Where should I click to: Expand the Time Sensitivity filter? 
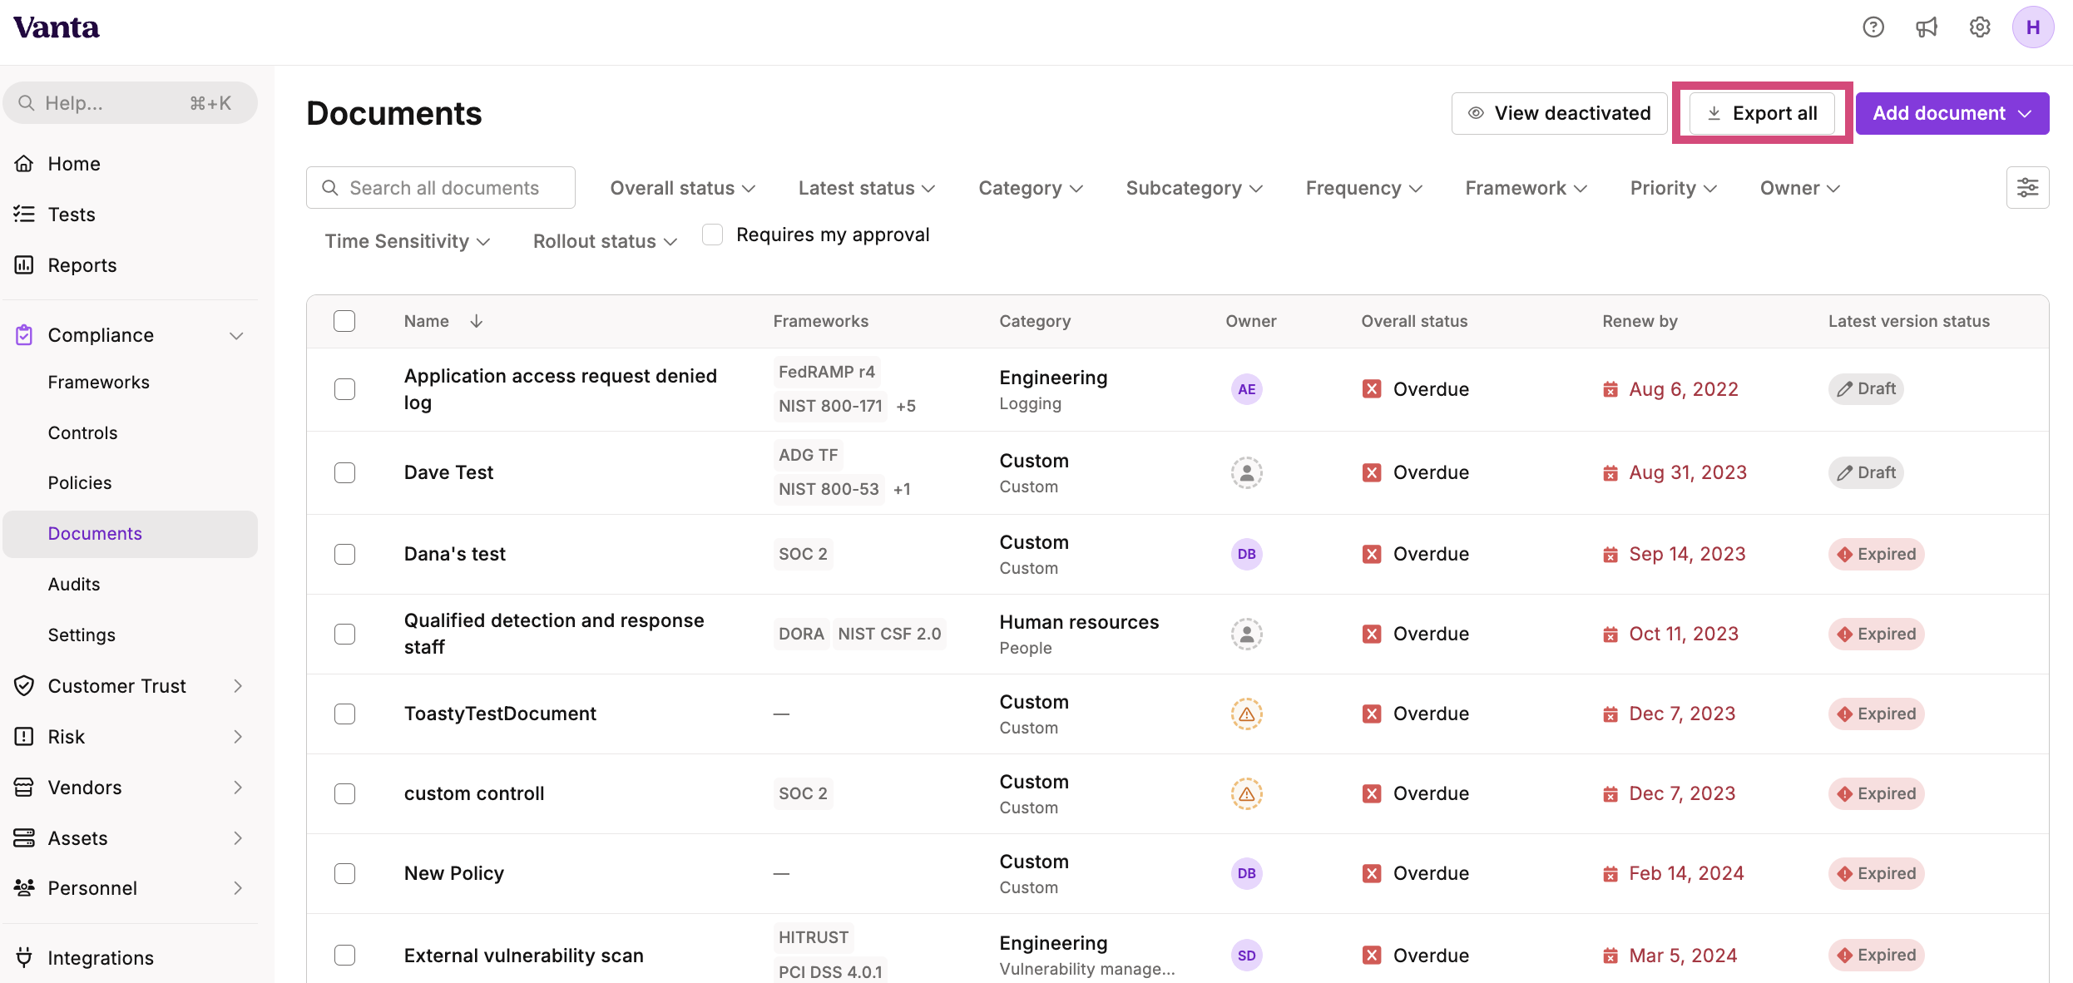point(407,241)
